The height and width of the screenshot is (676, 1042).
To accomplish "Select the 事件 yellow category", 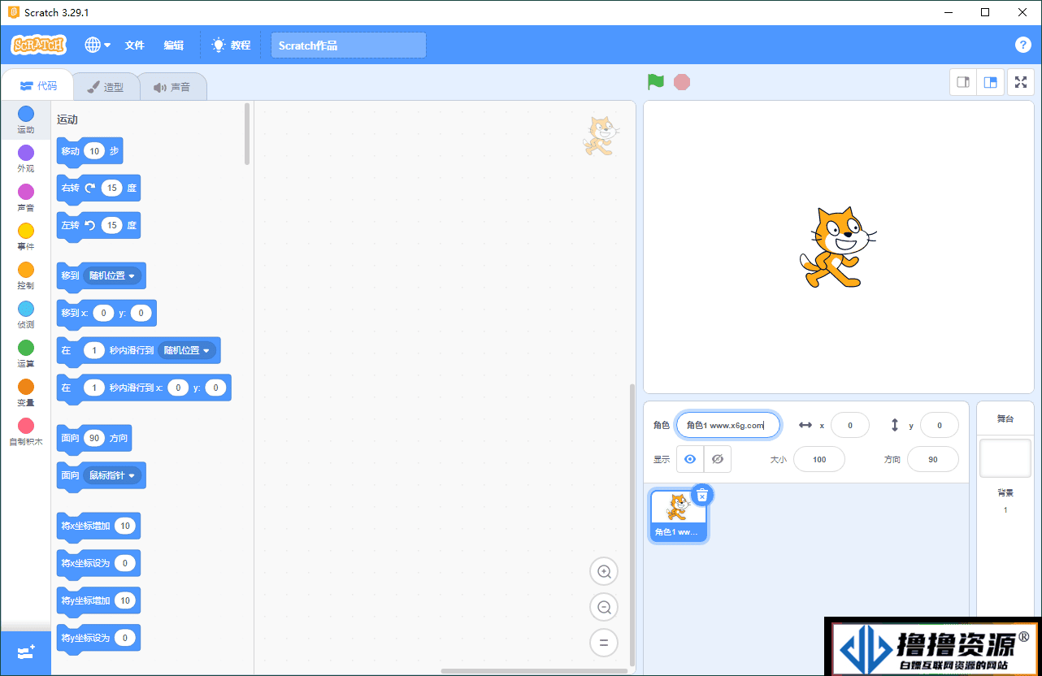I will (x=26, y=236).
